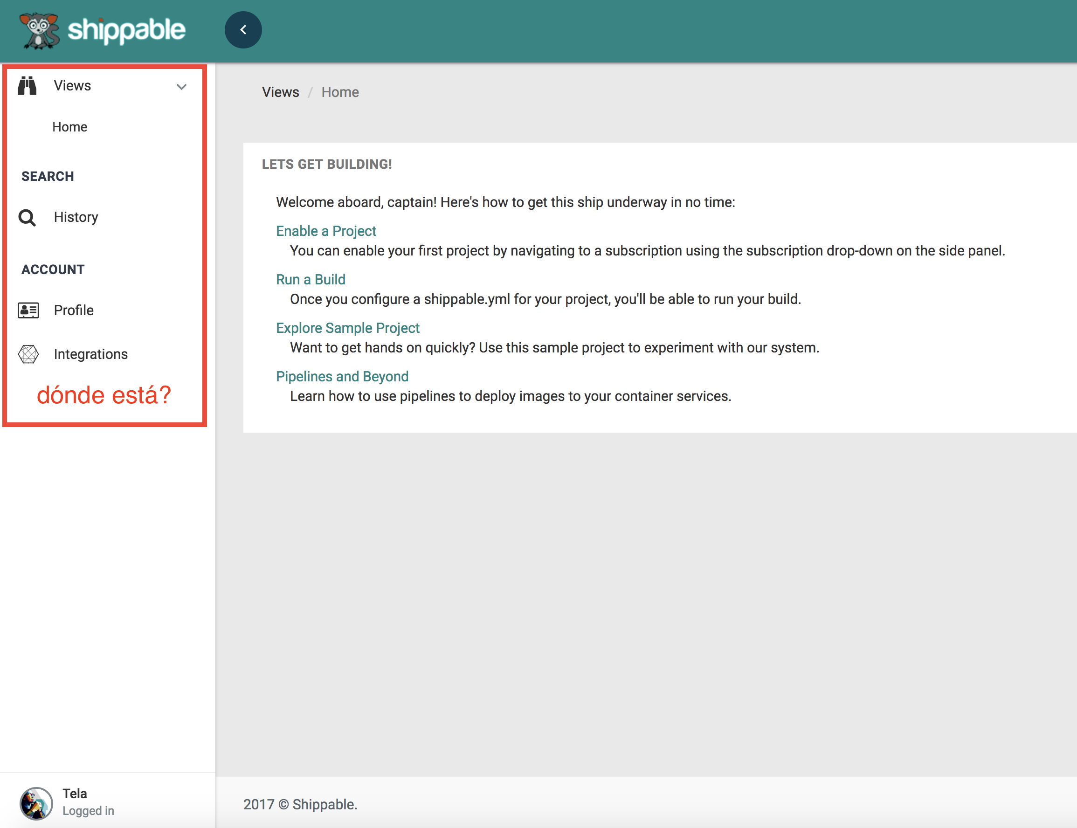Click the Home icon entry in the sidebar

pyautogui.click(x=69, y=127)
